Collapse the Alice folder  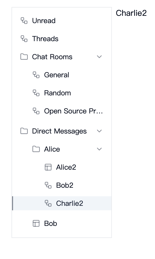click(x=99, y=149)
